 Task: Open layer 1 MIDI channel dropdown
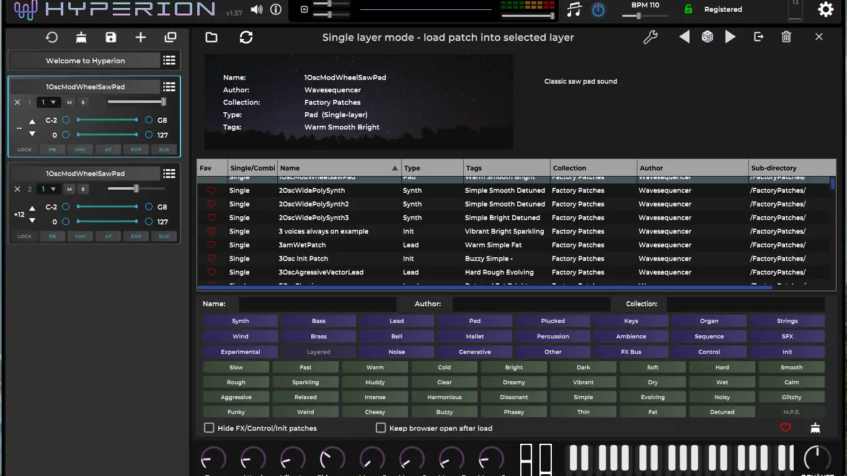pos(48,102)
